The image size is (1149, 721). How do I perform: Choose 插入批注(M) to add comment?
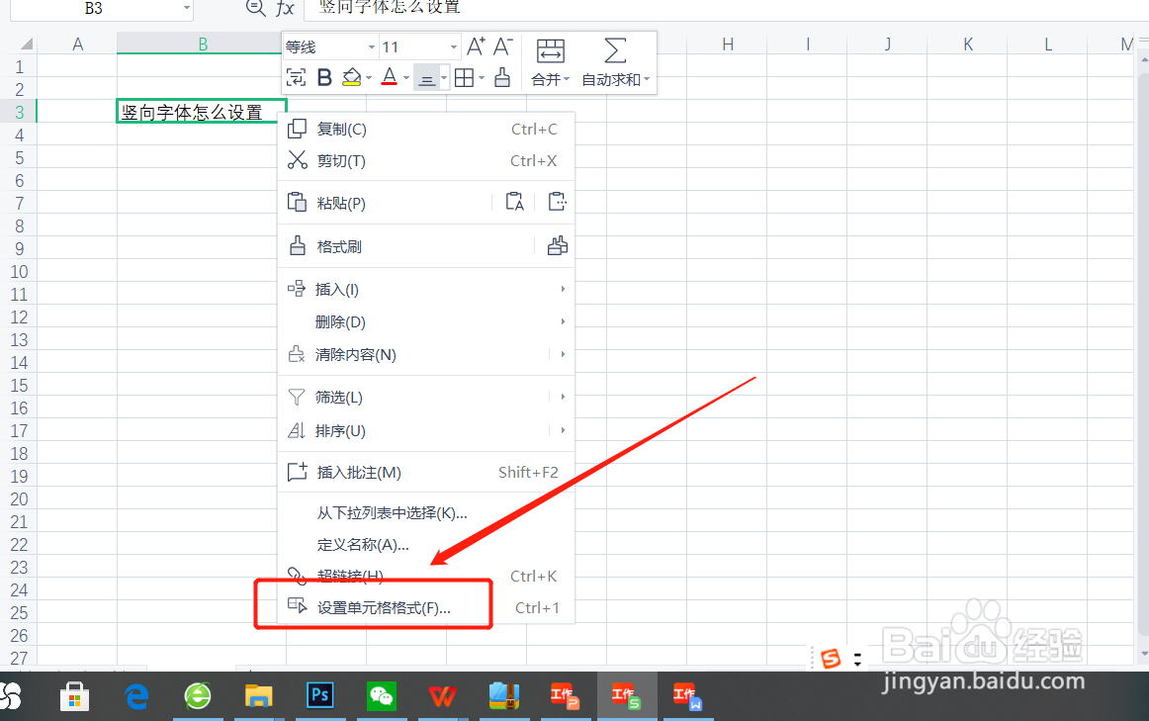point(426,473)
